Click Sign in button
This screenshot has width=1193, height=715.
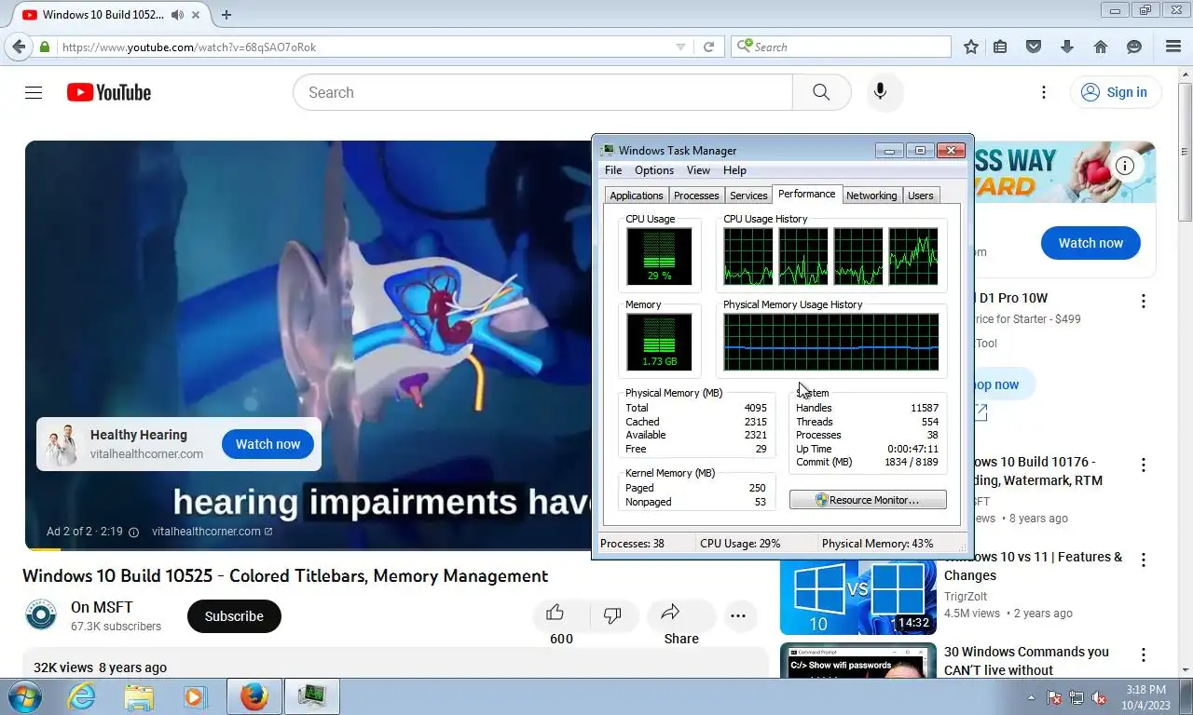point(1115,92)
